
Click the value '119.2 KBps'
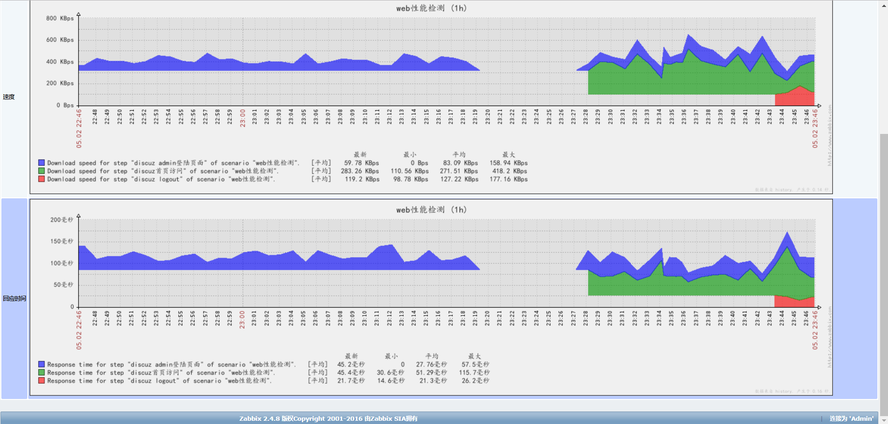[362, 179]
